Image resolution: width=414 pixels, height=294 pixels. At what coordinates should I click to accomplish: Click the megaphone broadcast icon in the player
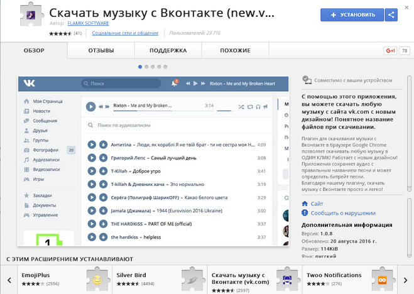coord(266,107)
